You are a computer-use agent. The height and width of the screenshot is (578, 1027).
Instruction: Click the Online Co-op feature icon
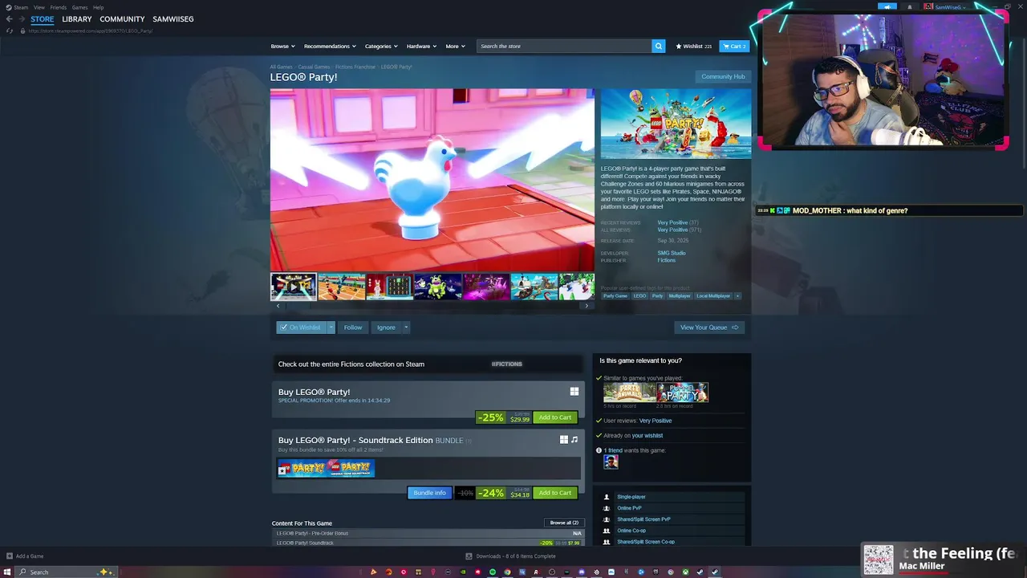tap(607, 531)
